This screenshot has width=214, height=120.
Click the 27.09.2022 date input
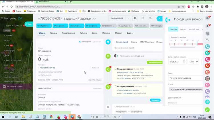click(177, 62)
